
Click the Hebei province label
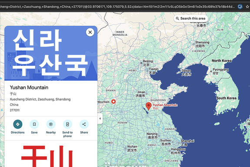[133, 70]
